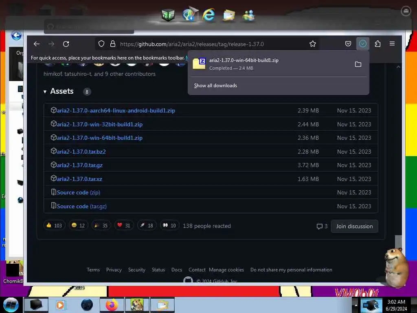The width and height of the screenshot is (417, 313).
Task: Toggle heart reaction 31
Action: pyautogui.click(x=124, y=226)
